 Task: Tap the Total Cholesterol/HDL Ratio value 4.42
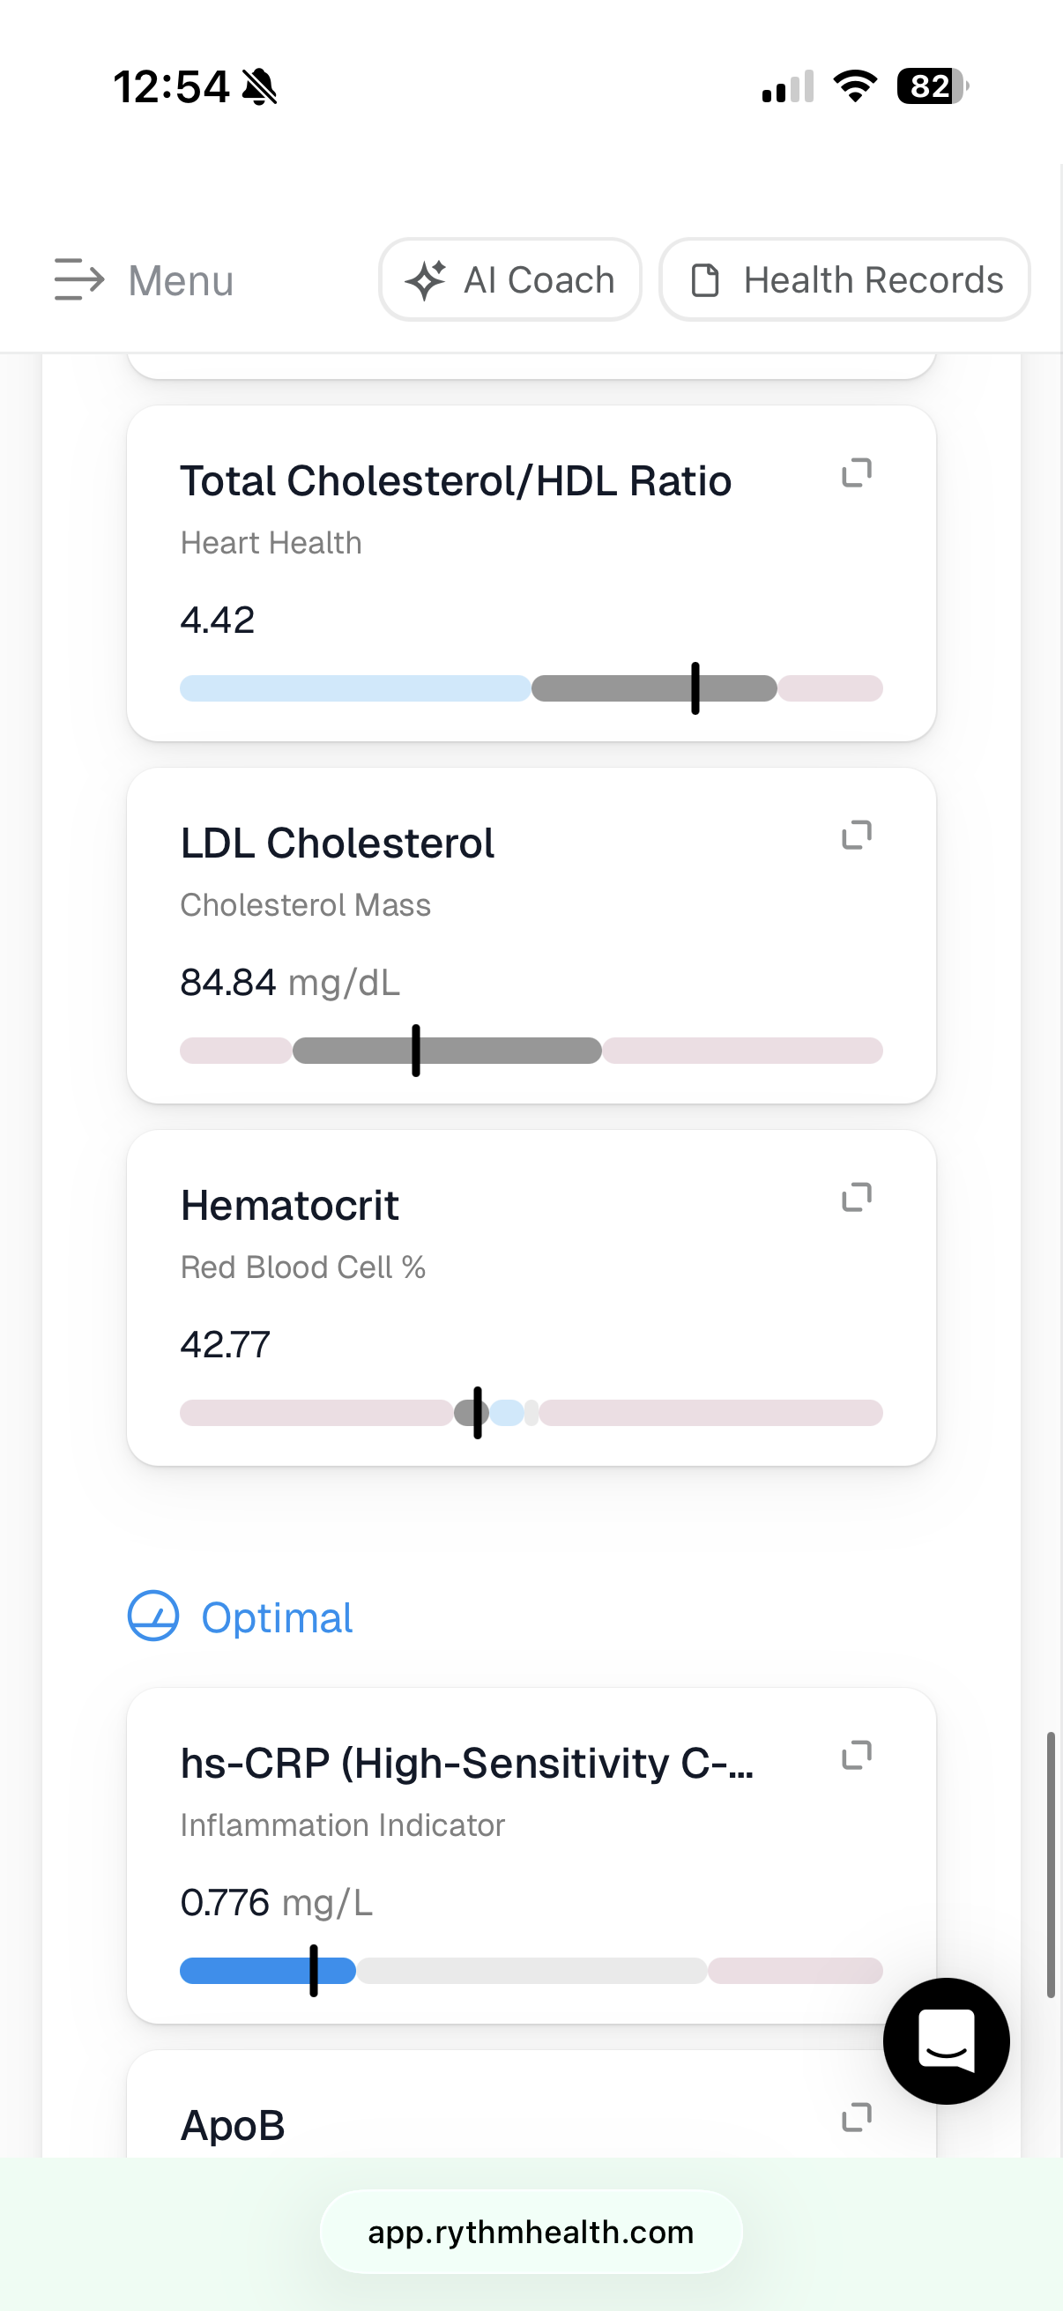[x=217, y=620]
